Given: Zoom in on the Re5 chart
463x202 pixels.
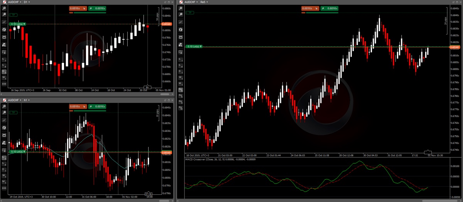Looking at the screenshot, I should [180, 8].
